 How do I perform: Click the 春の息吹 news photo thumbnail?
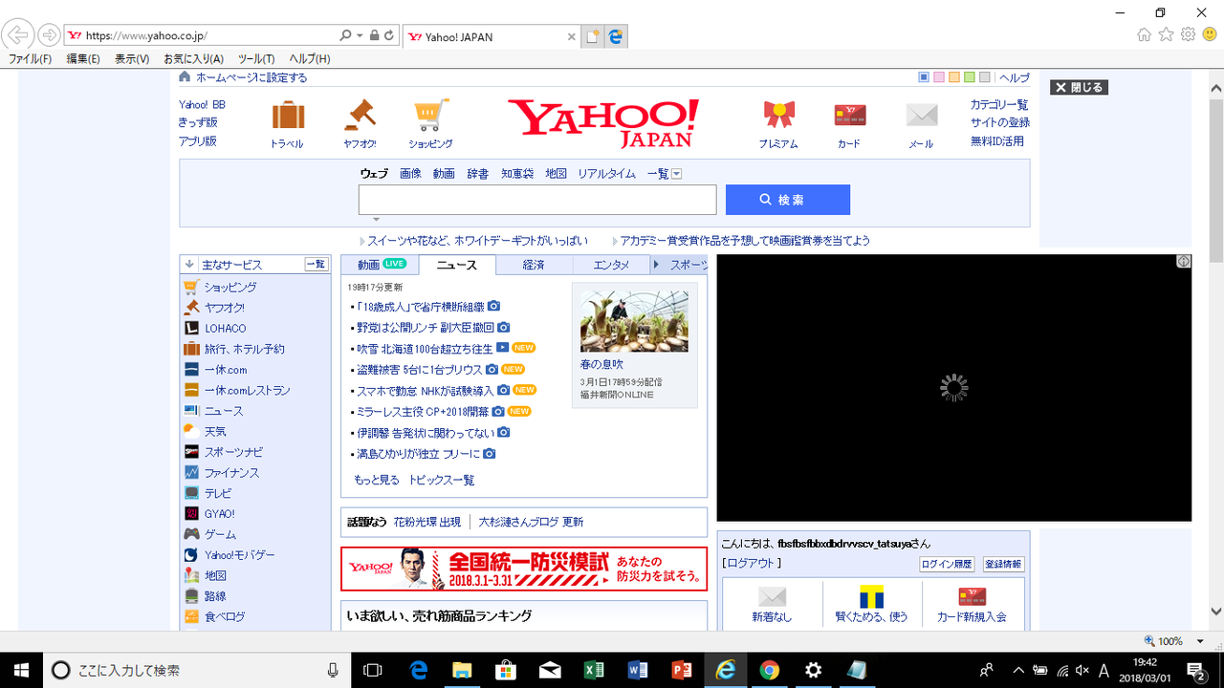(634, 321)
